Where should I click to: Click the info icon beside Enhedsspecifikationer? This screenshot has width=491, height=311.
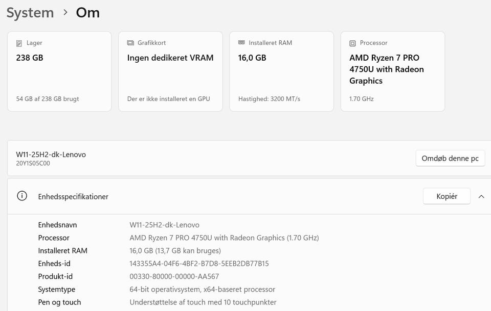(22, 196)
